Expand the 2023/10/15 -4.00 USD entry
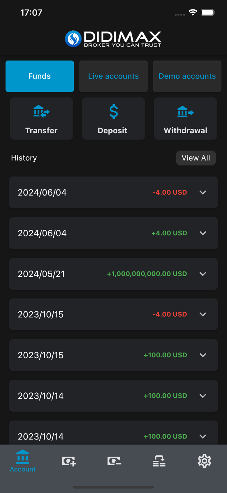 coord(203,315)
